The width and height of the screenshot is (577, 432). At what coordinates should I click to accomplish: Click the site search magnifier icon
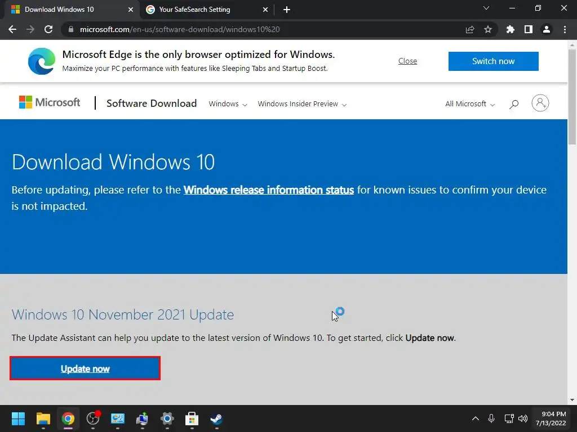click(514, 104)
